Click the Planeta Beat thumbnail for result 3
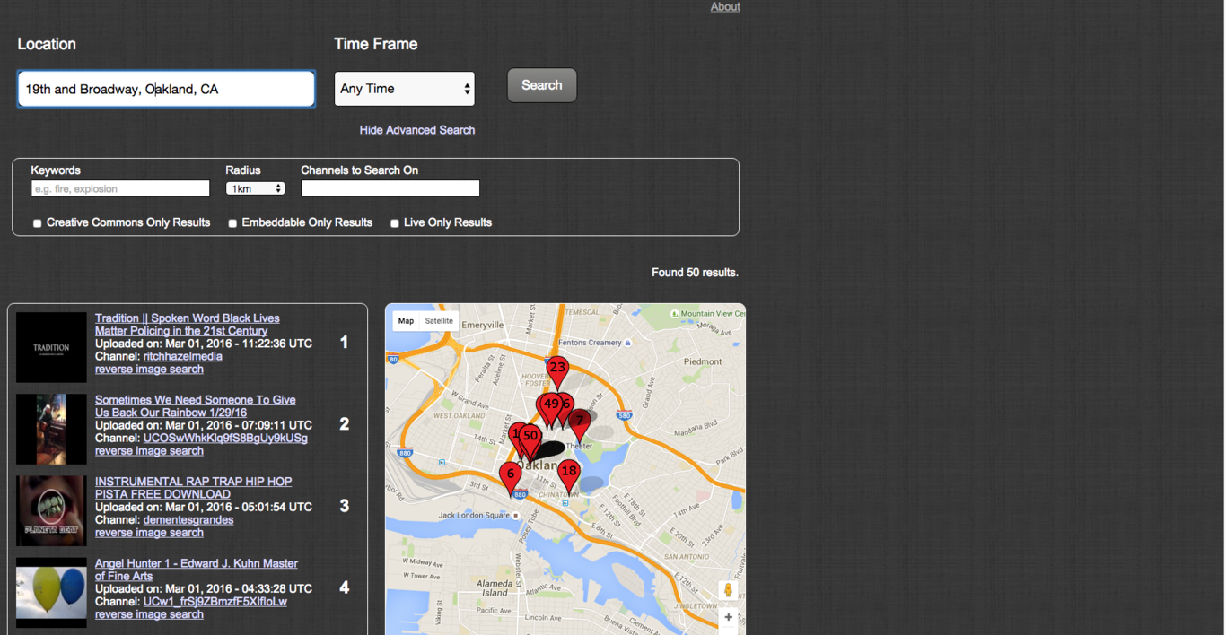1226x635 pixels. (x=51, y=510)
